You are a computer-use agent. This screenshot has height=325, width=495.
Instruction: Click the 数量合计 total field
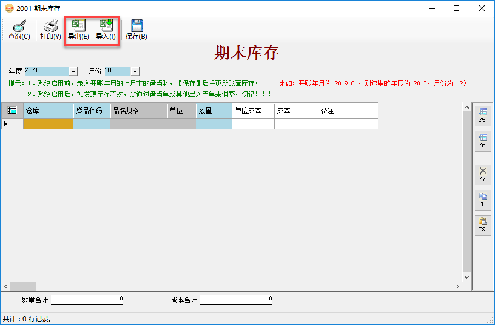(88, 299)
